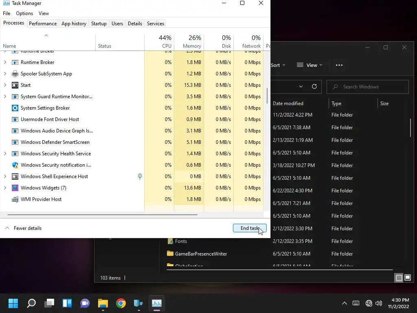Viewport: 417px width, 313px height.
Task: Click the network globe icon in tray
Action: click(369, 303)
